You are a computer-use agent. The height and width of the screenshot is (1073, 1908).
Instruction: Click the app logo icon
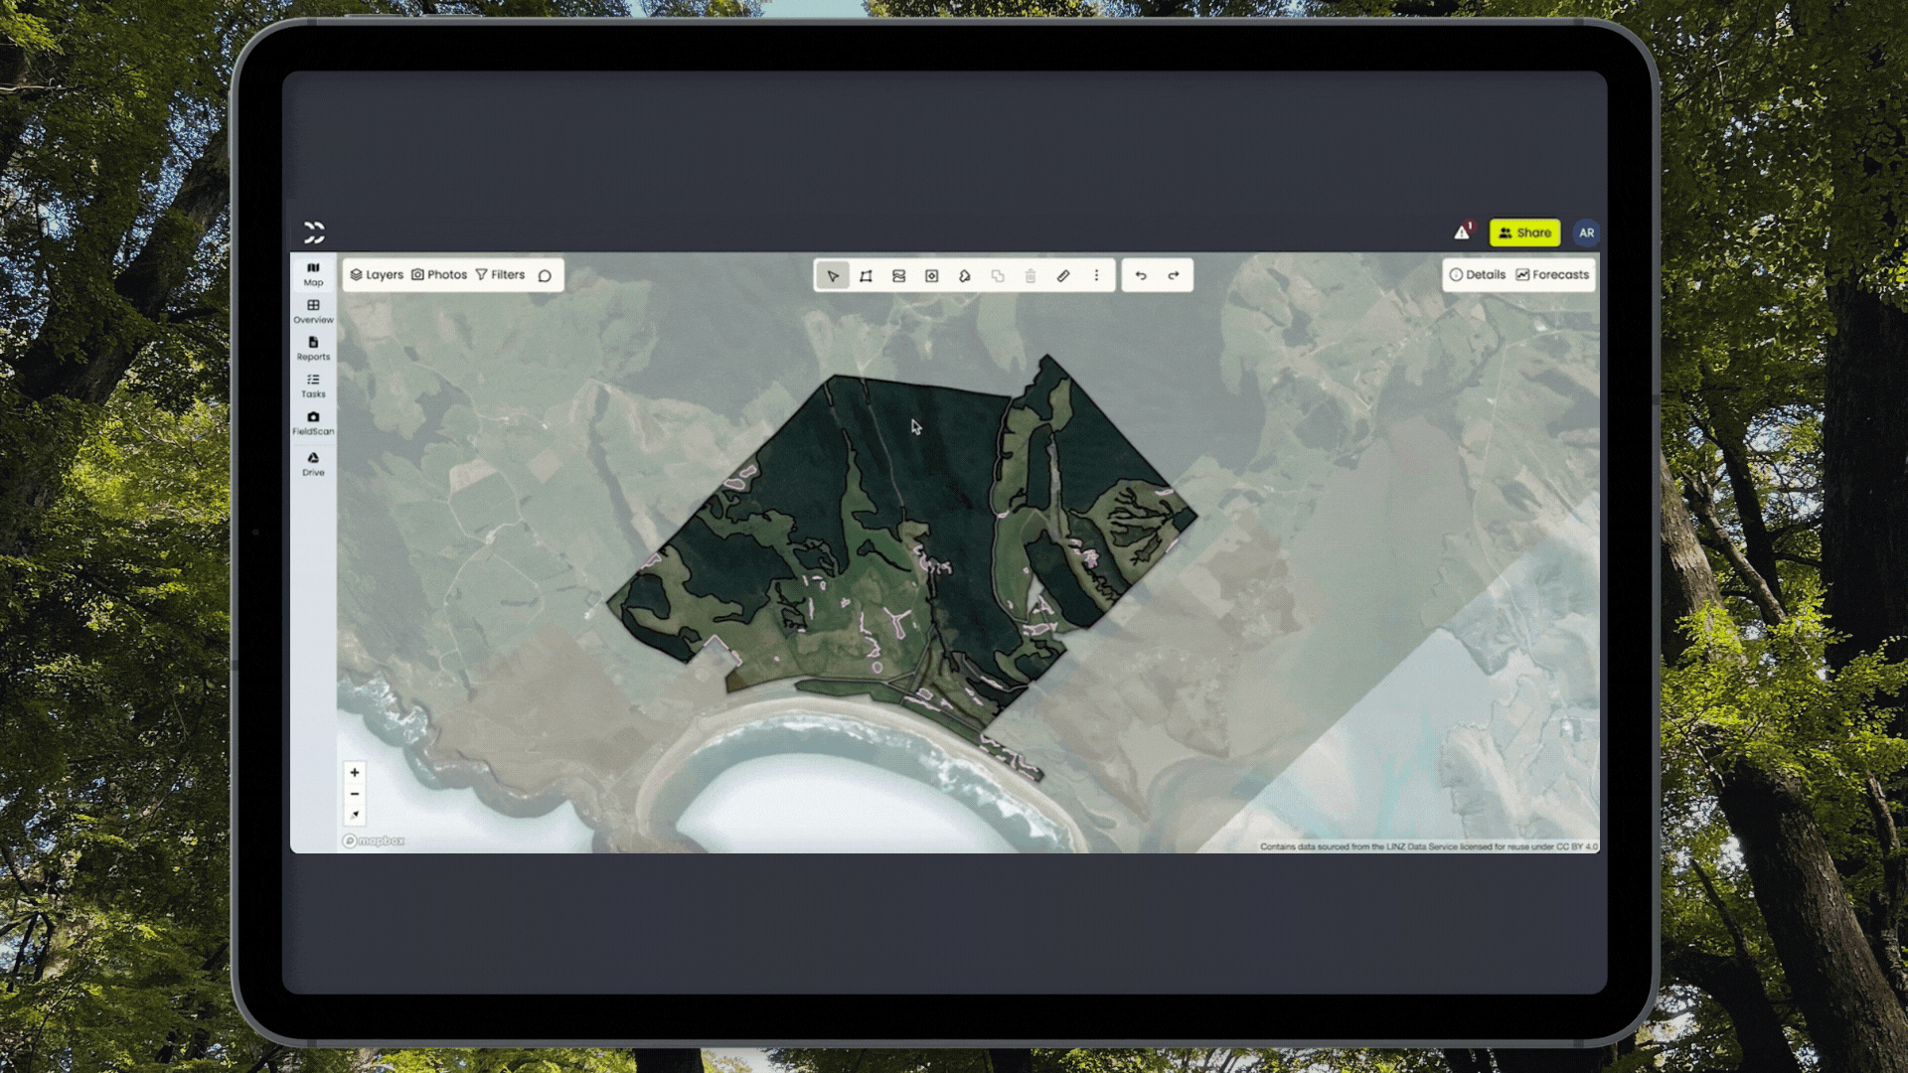314,232
